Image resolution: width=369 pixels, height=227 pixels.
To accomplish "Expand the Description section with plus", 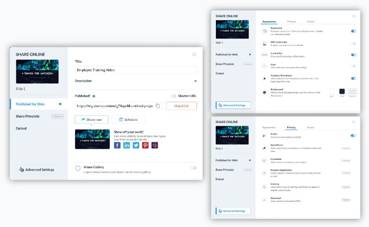I will point(195,81).
